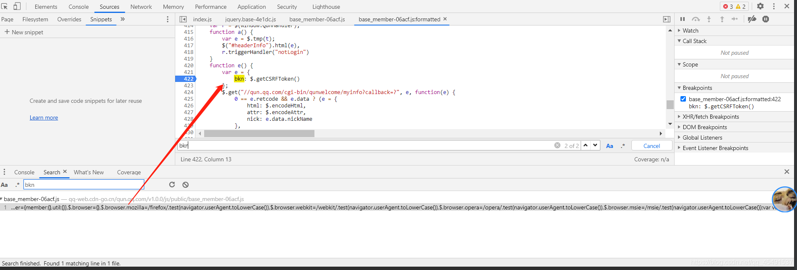This screenshot has height=270, width=797.
Task: Click the red error count badge
Action: click(x=728, y=6)
